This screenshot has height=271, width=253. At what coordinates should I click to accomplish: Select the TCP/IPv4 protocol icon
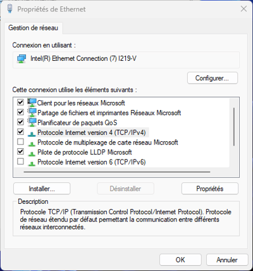point(32,134)
